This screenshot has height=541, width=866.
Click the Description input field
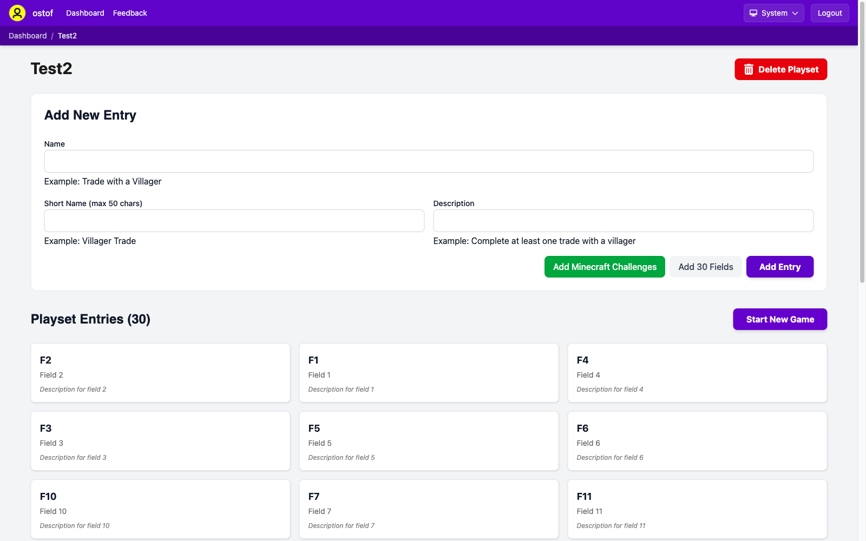pyautogui.click(x=622, y=221)
